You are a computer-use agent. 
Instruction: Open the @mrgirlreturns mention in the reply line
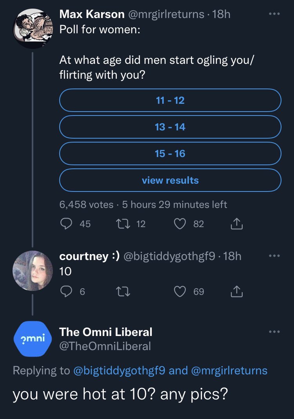(229, 370)
